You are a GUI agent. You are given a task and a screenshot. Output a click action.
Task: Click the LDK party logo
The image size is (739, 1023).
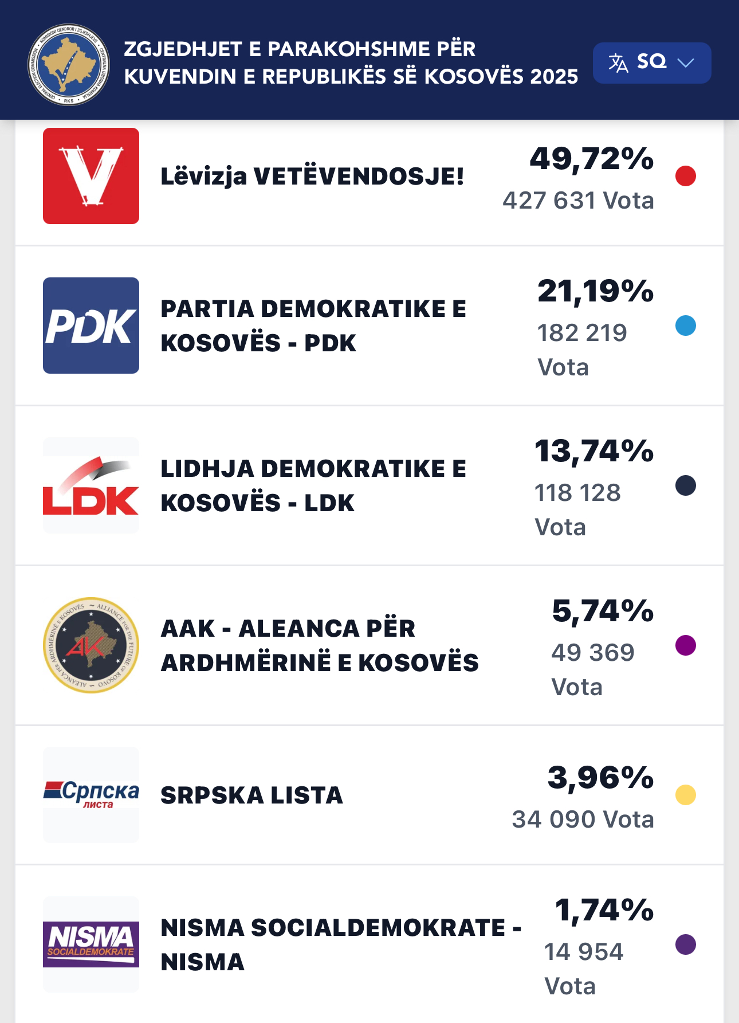(x=91, y=485)
